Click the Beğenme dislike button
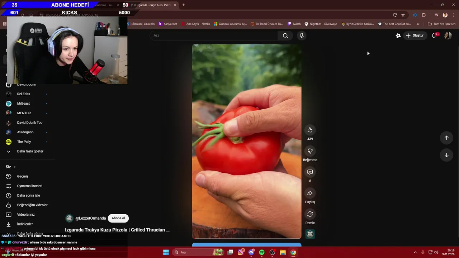The width and height of the screenshot is (459, 258). click(x=310, y=151)
